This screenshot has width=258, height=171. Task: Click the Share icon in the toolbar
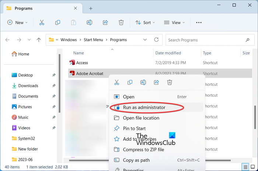[105, 22]
